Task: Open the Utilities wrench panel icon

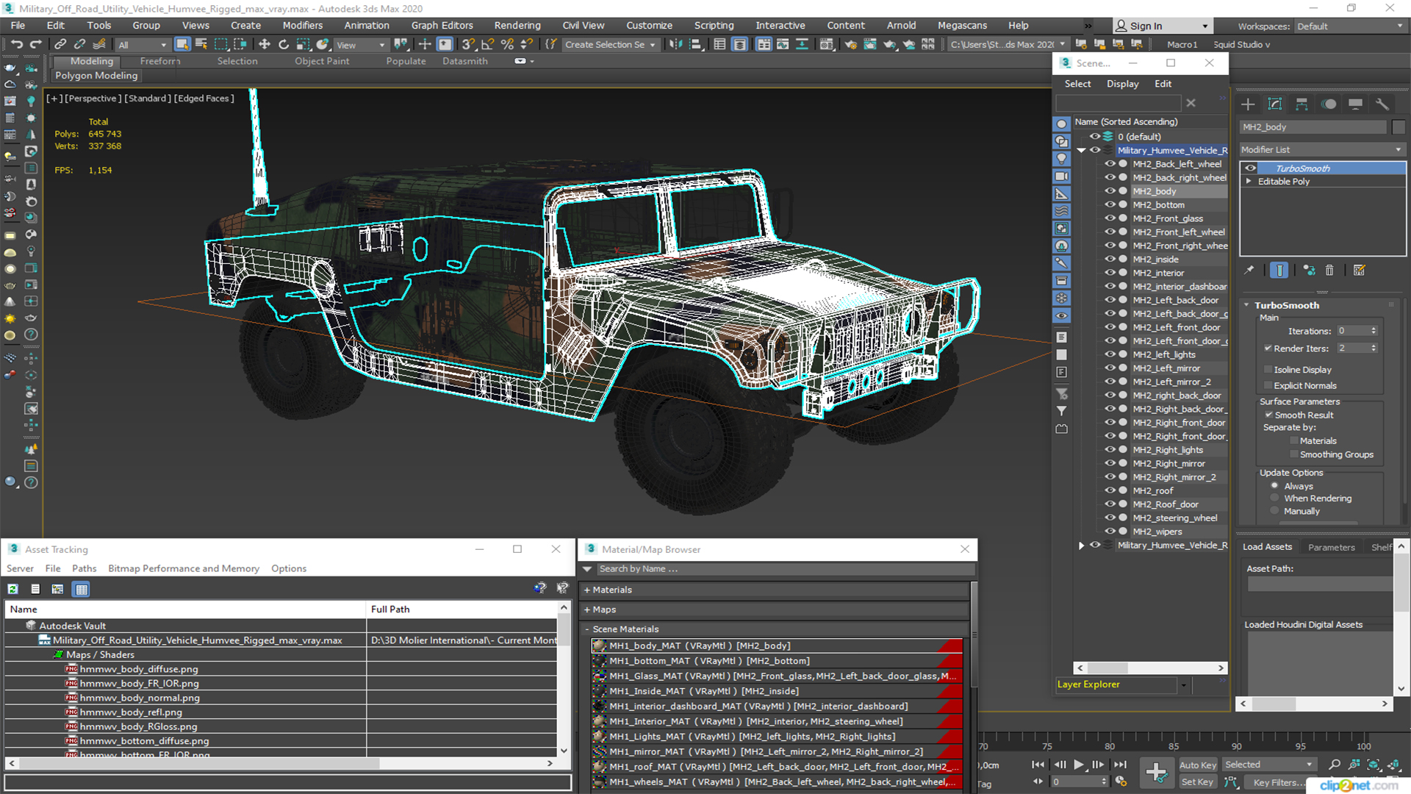Action: (x=1382, y=104)
